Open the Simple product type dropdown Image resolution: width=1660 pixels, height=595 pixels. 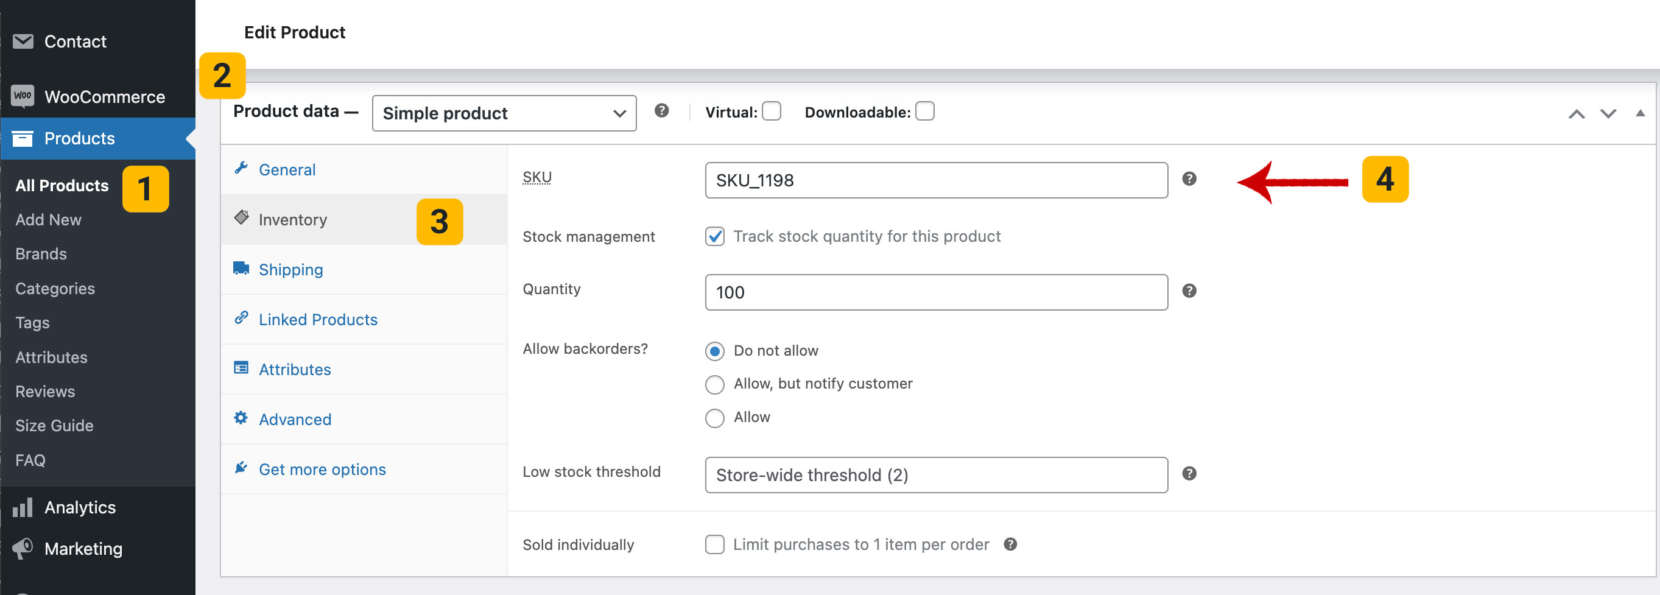coord(504,113)
